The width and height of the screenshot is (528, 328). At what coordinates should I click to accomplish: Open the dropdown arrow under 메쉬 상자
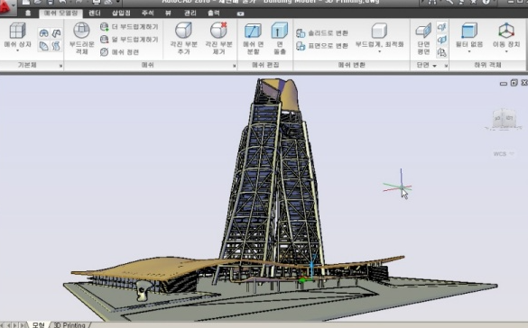point(17,50)
